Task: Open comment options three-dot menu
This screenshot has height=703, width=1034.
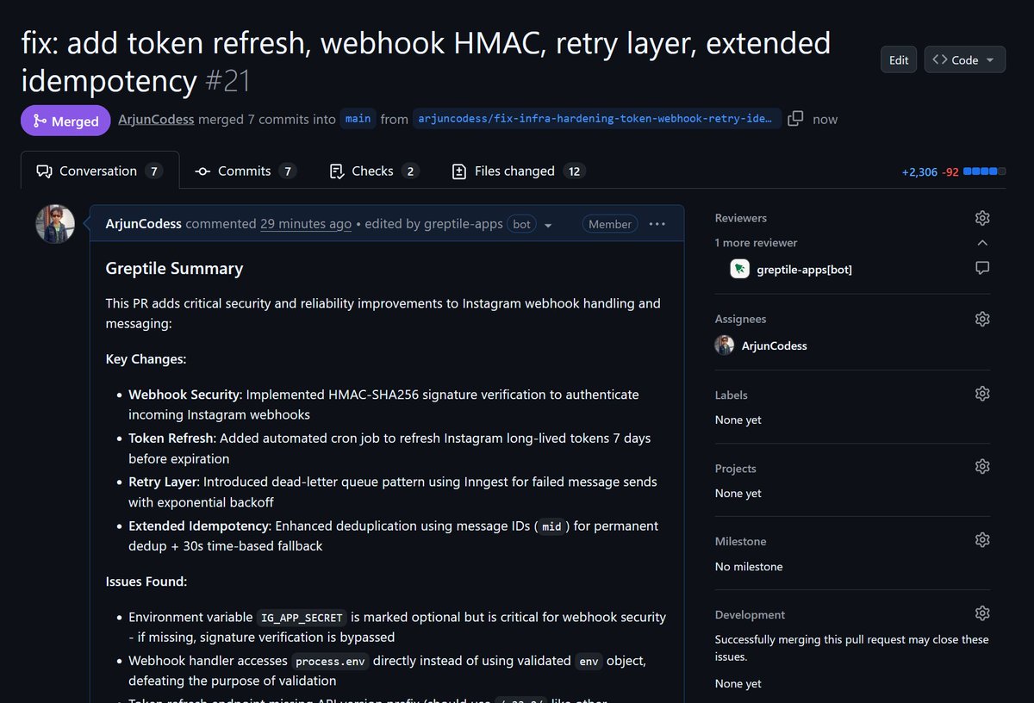Action: [x=657, y=224]
